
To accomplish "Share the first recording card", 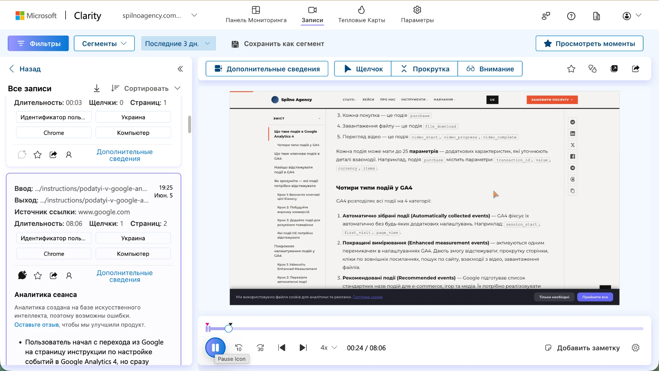I will pos(53,154).
